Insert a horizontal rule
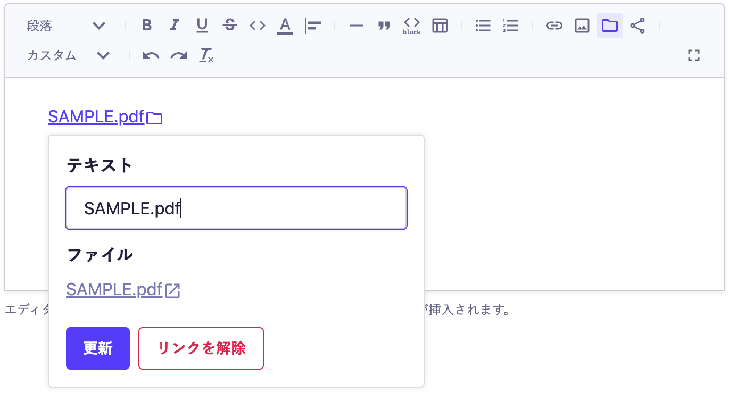This screenshot has height=401, width=729. pyautogui.click(x=356, y=26)
